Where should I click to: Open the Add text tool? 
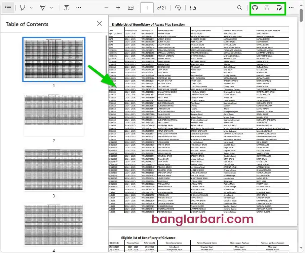[66, 7]
